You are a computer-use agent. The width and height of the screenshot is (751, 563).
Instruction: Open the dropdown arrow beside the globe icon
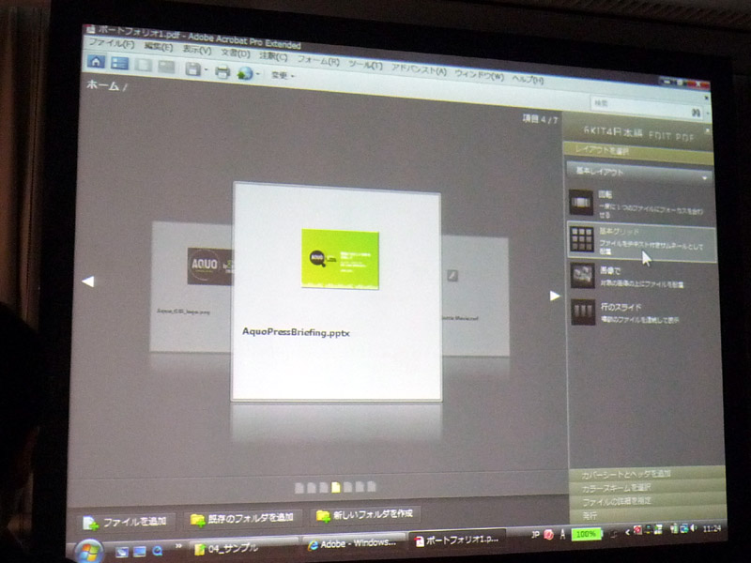(x=257, y=74)
